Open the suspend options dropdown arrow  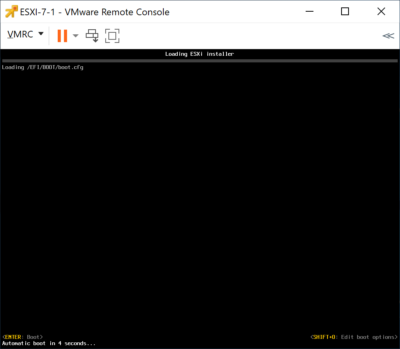[75, 35]
